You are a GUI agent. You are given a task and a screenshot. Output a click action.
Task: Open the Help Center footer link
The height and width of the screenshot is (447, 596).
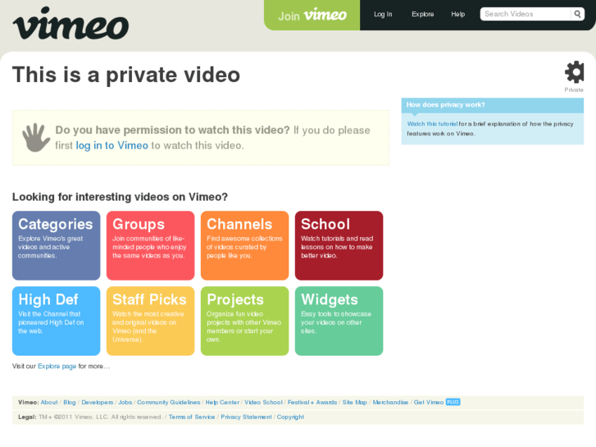click(222, 402)
